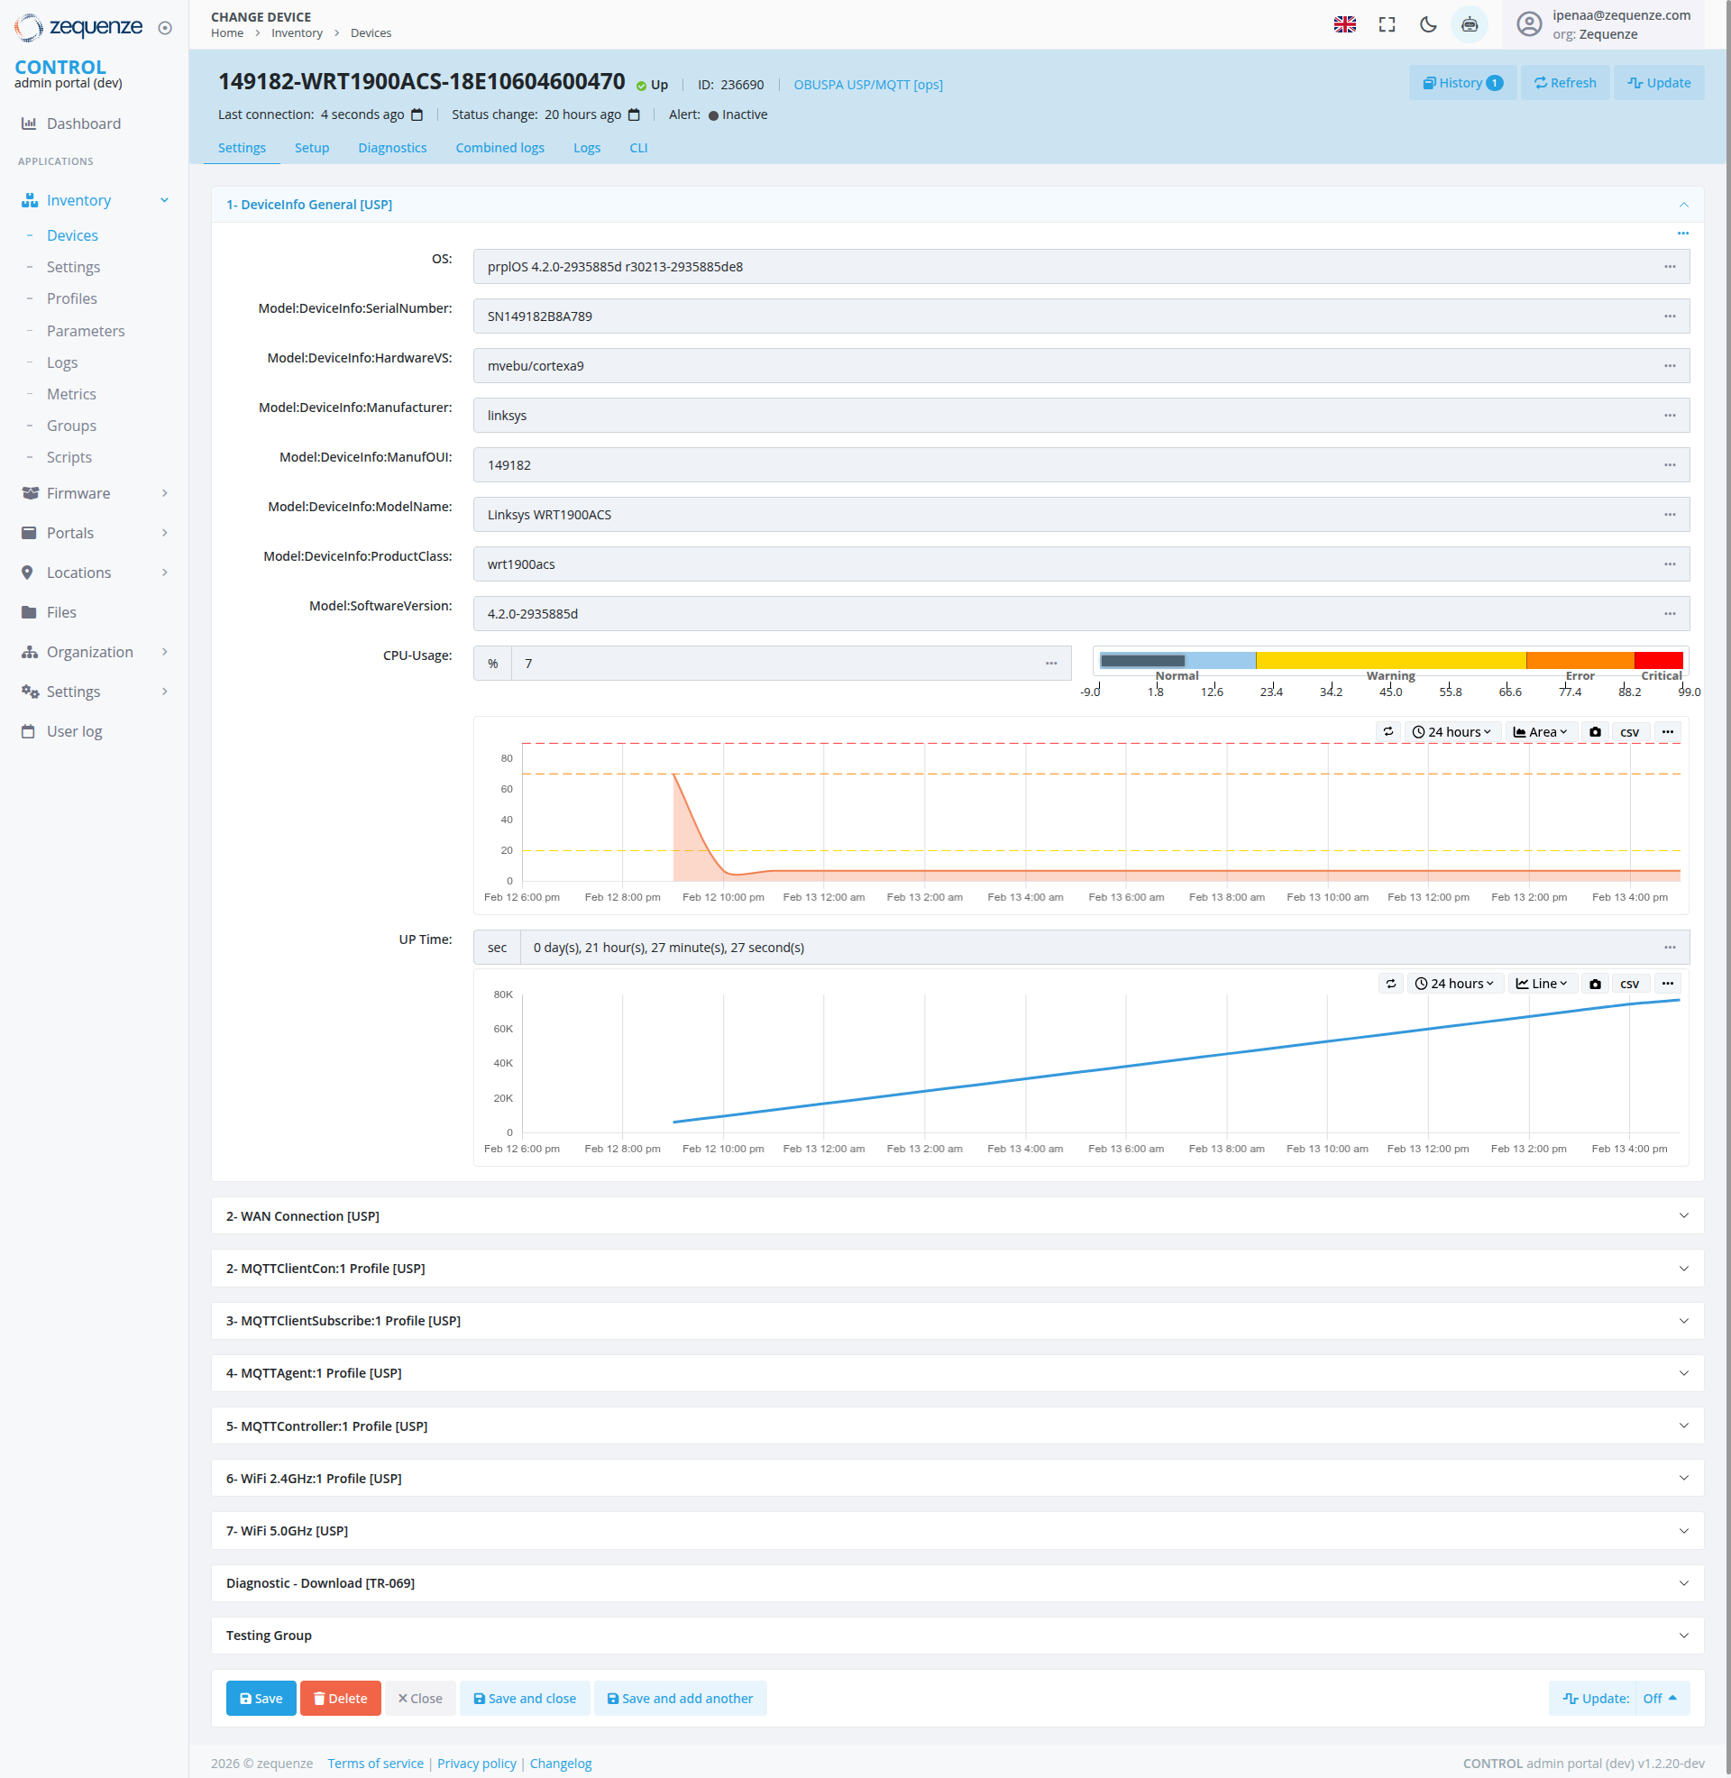Refresh the CPU-Usage chart with the reload icon
The height and width of the screenshot is (1778, 1731).
coord(1388,732)
